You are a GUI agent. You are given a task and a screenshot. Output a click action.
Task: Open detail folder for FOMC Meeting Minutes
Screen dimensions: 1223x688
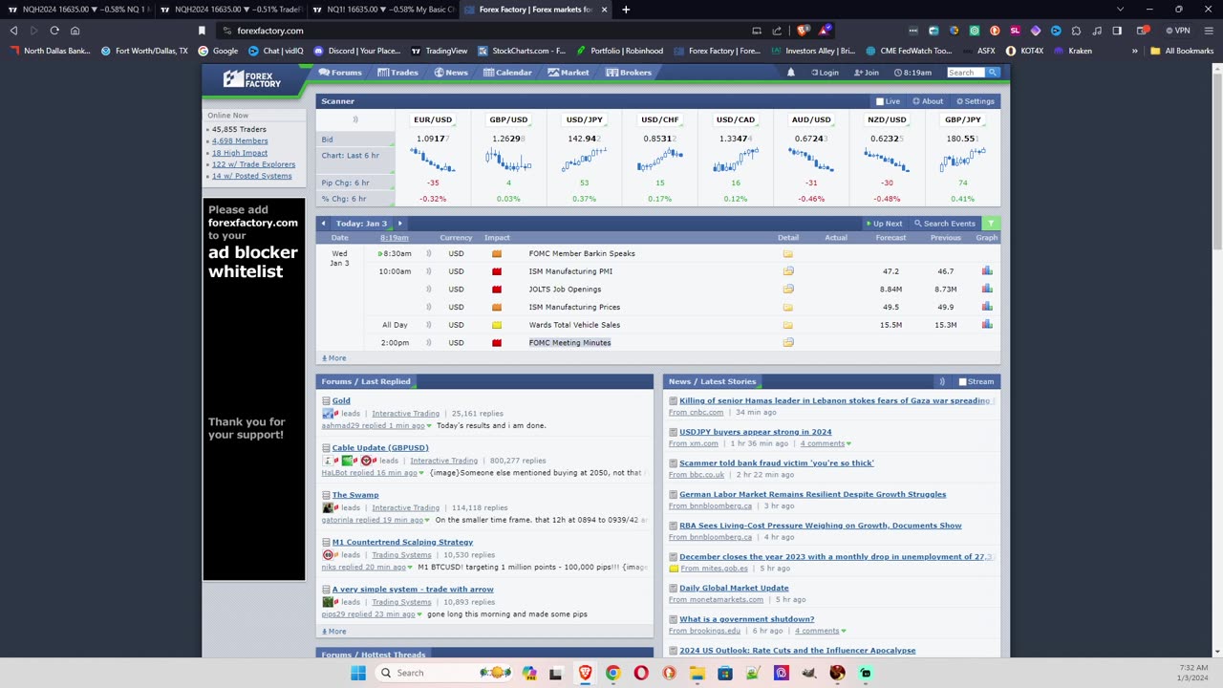tap(788, 343)
